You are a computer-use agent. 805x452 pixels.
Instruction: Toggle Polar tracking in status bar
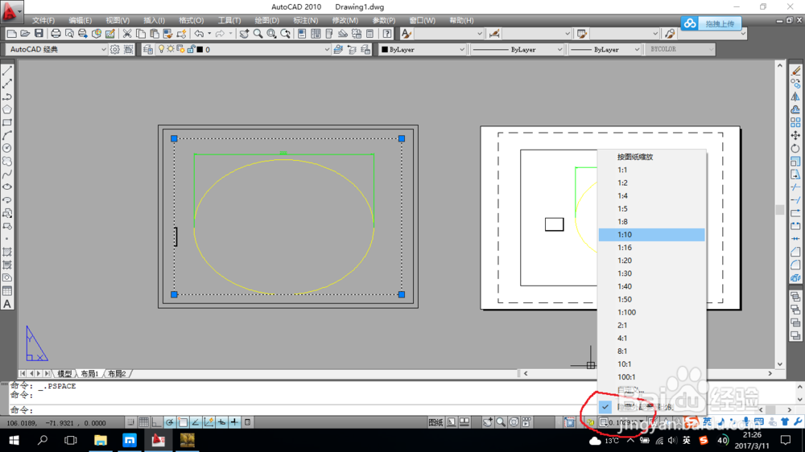click(169, 422)
